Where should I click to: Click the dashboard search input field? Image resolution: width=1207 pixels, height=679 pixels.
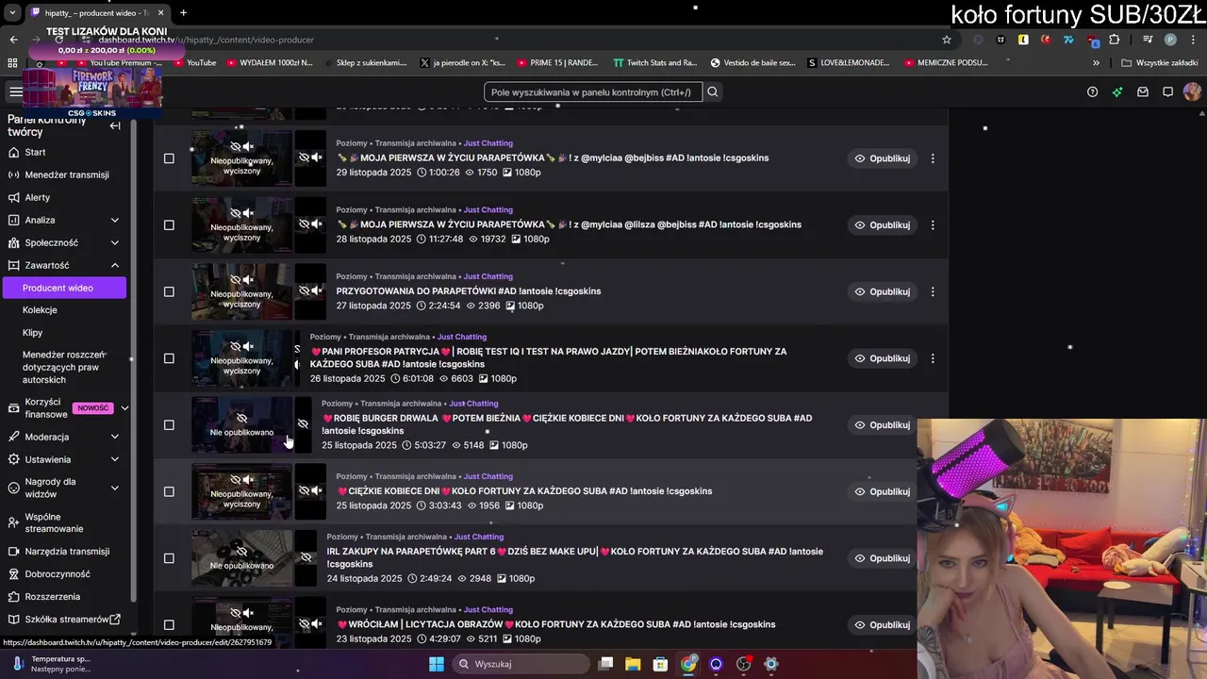(x=593, y=92)
